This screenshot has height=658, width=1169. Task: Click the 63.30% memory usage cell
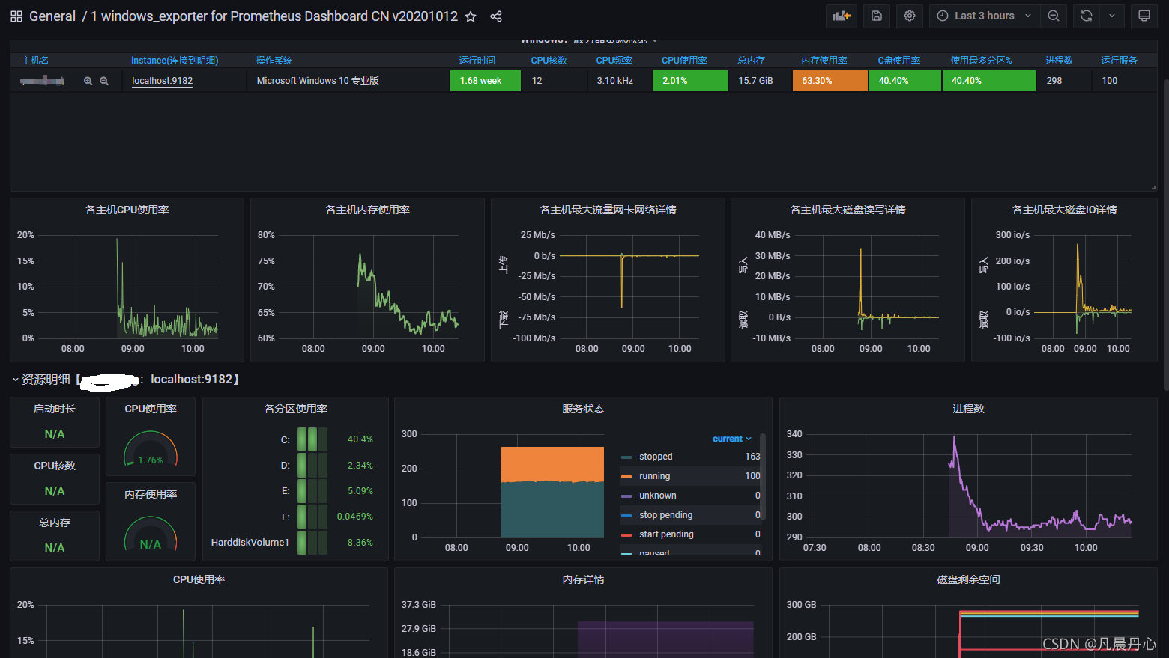(830, 81)
